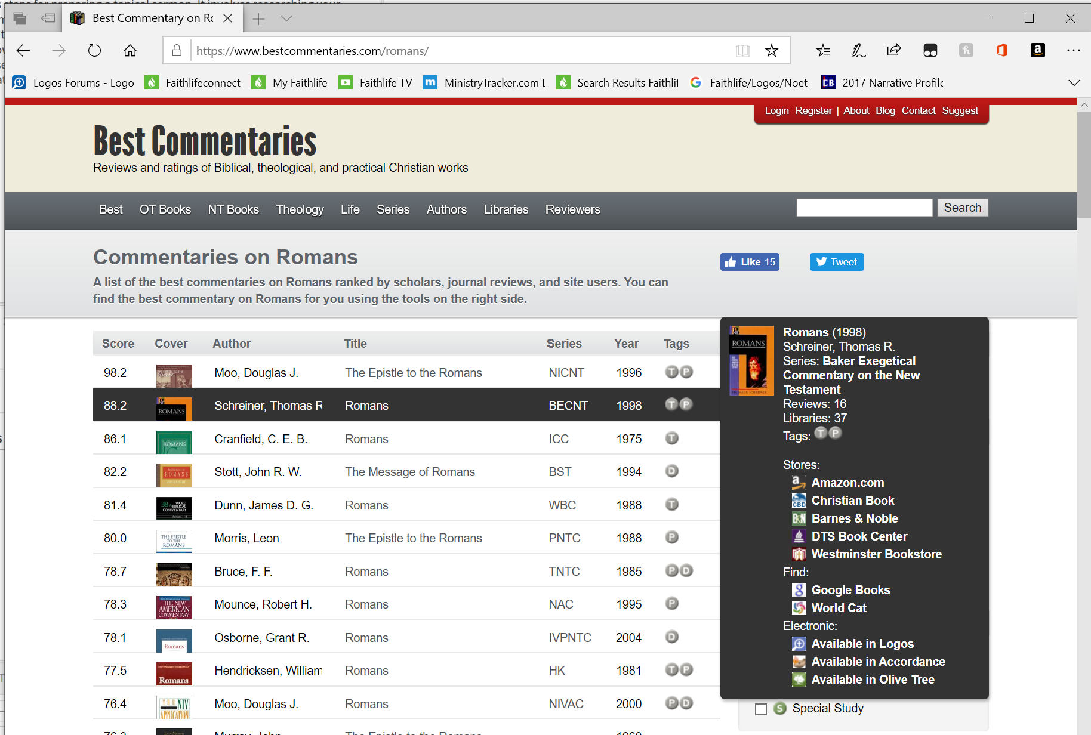This screenshot has width=1091, height=735.
Task: Open Westminster Bookstore link
Action: (876, 554)
